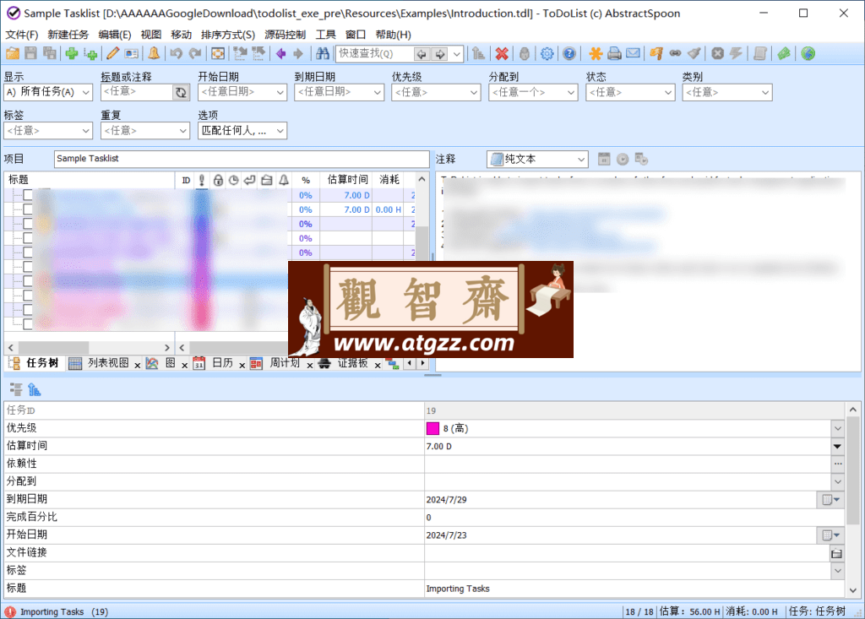Image resolution: width=865 pixels, height=619 pixels.
Task: Tick the first task row checkbox
Action: [x=28, y=195]
